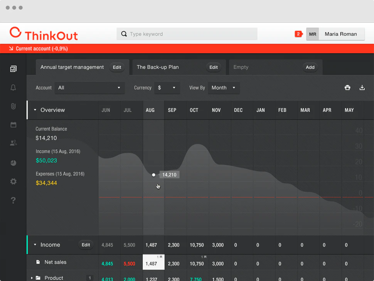Select the Empty scenario tab
The height and width of the screenshot is (281, 374).
[241, 67]
